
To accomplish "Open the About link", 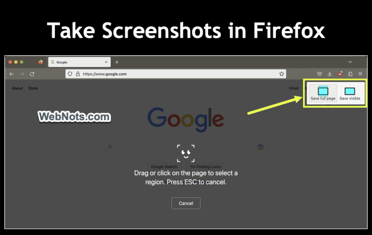I will (x=17, y=88).
